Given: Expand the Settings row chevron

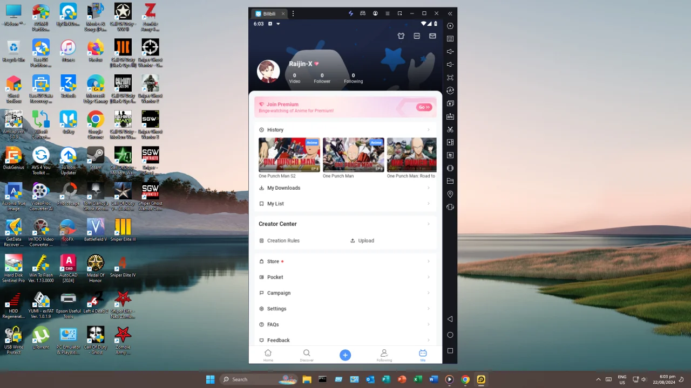Looking at the screenshot, I should point(429,309).
